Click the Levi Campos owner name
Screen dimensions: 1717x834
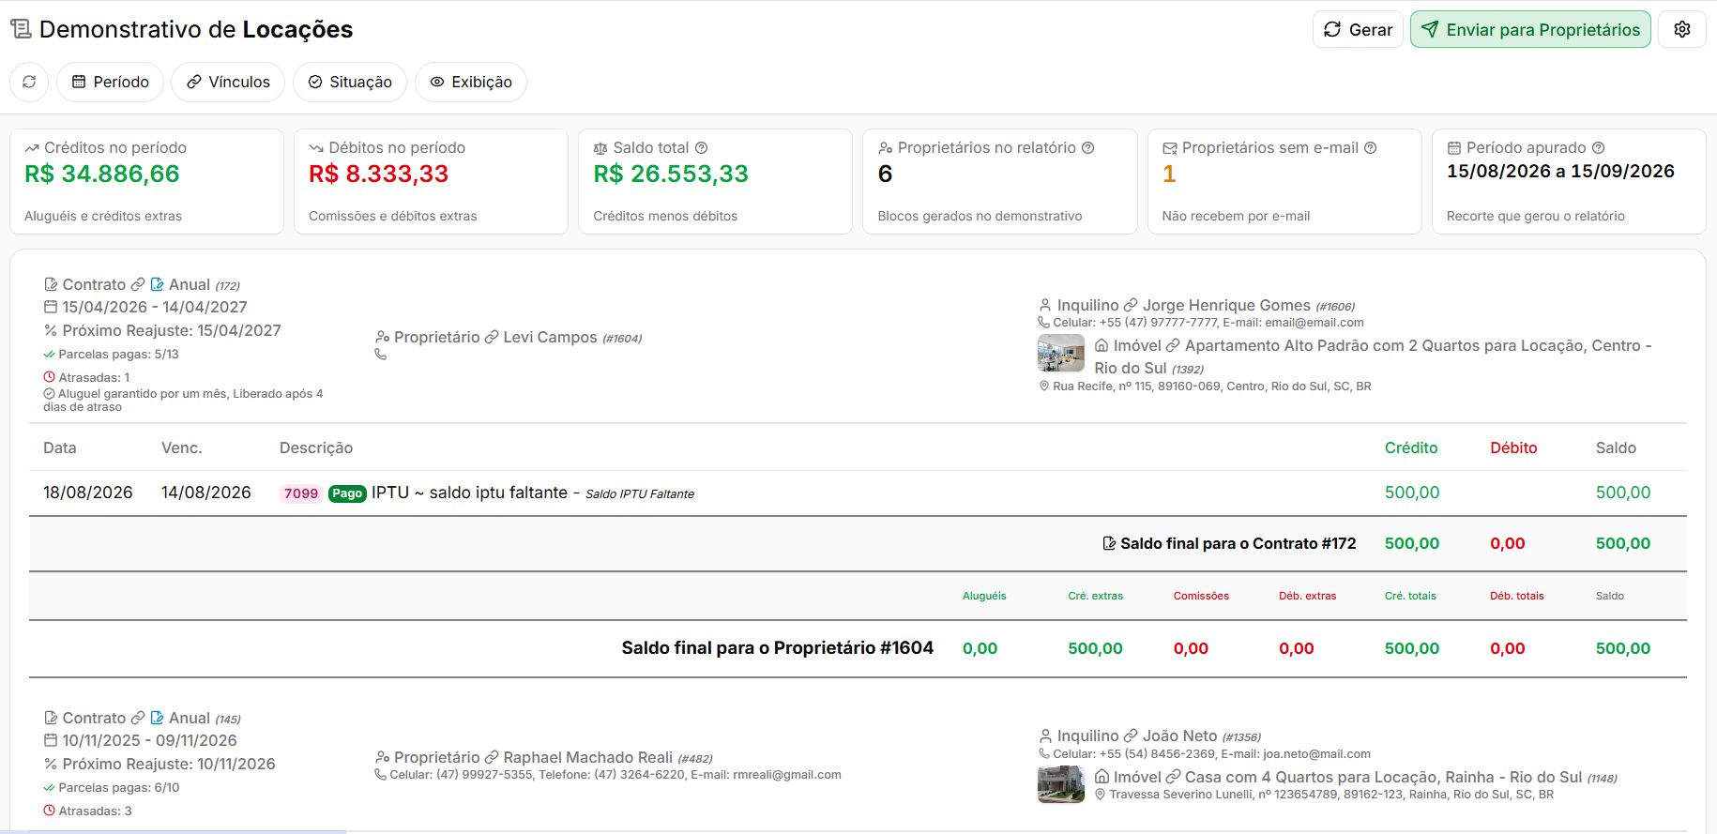(x=550, y=337)
